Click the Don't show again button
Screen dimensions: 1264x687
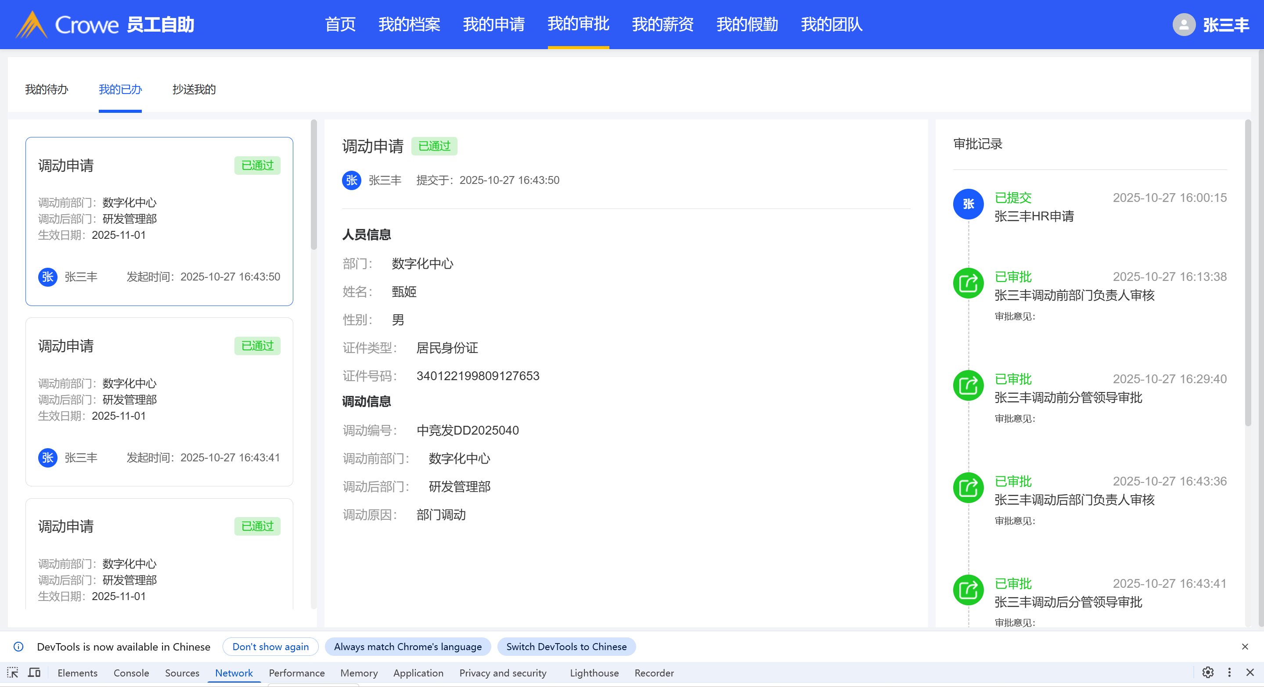[270, 647]
